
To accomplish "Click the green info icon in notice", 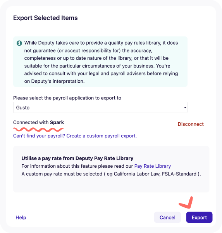I will click(x=19, y=43).
